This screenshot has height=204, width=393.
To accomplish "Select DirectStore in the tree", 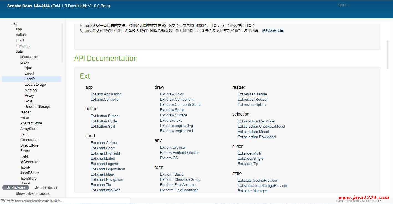I will [29, 145].
